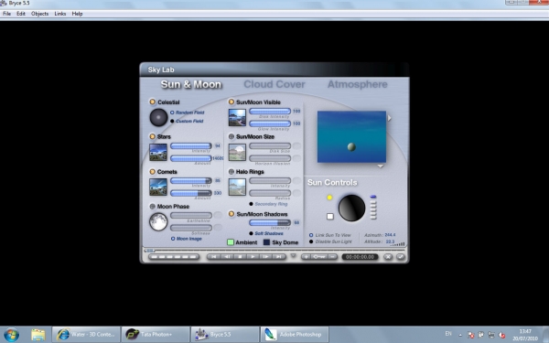The image size is (549, 343).
Task: Click the moon phase sphere icon
Action: 158,222
